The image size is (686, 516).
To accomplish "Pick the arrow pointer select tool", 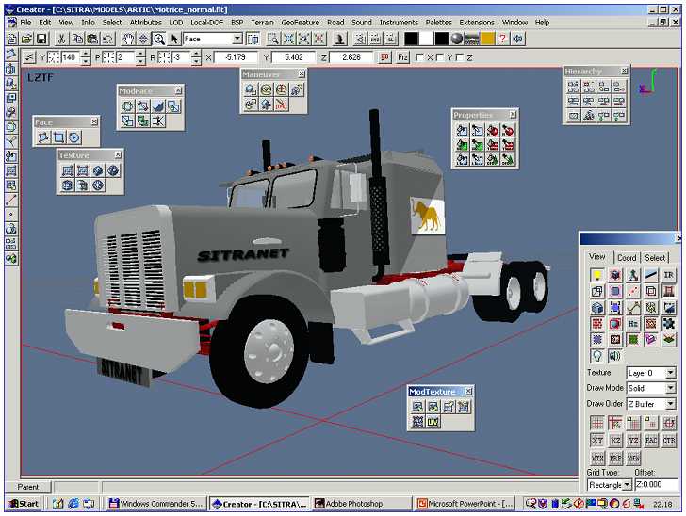I will (174, 39).
